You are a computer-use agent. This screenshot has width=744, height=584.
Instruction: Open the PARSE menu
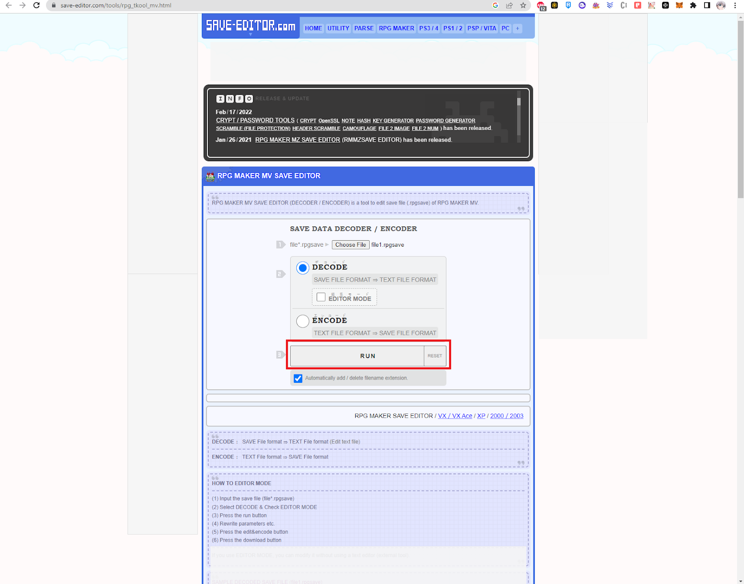[364, 28]
